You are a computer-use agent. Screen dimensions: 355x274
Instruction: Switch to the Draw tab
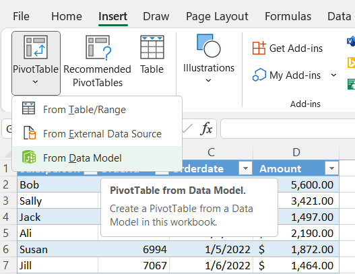tap(156, 17)
